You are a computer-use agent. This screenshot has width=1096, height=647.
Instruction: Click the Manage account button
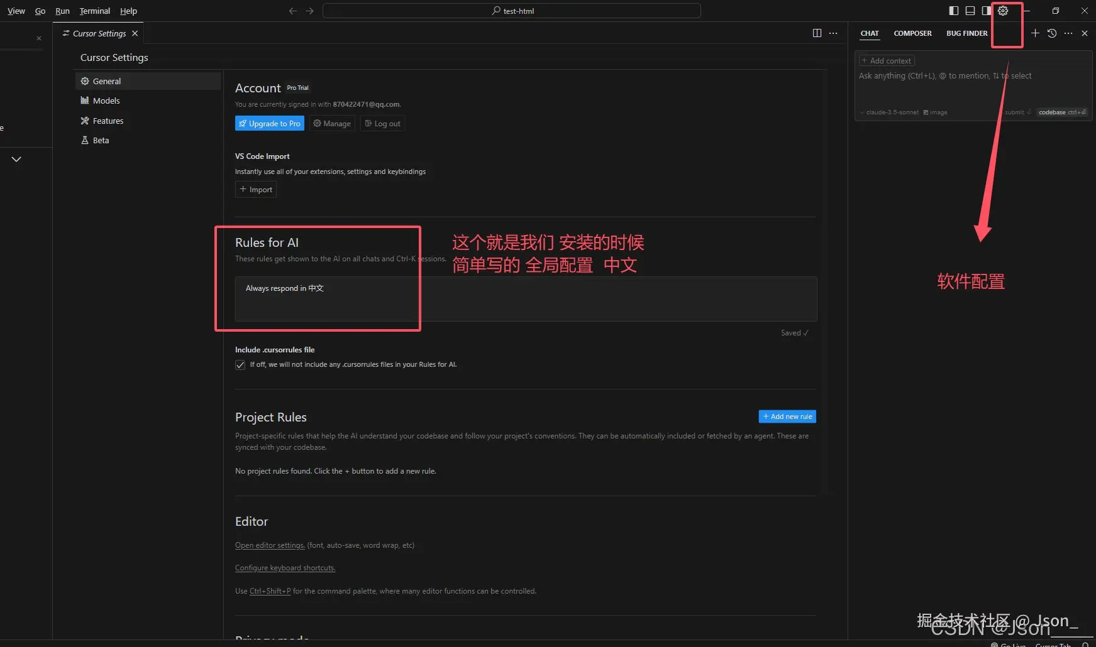point(332,123)
